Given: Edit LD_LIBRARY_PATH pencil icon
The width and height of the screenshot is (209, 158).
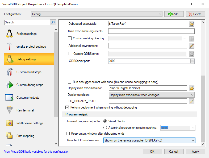Looking at the screenshot, I should coord(191,101).
